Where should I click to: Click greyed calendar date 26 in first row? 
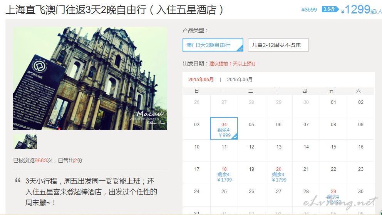tap(197, 102)
